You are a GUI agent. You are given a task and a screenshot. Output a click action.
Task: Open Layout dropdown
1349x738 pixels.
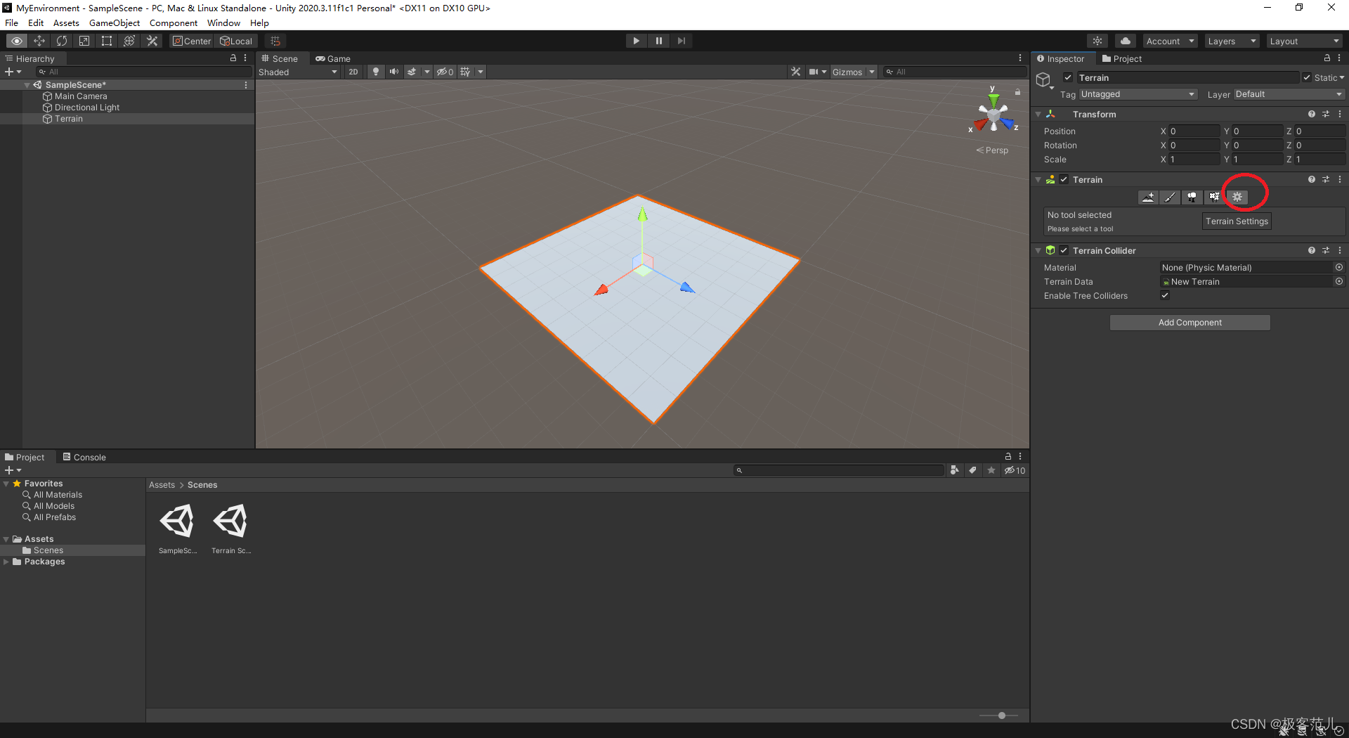[1305, 41]
